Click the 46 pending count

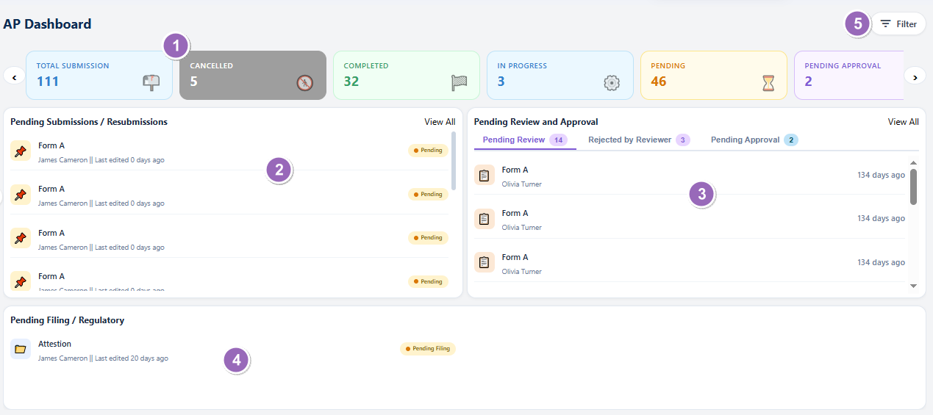(x=659, y=82)
